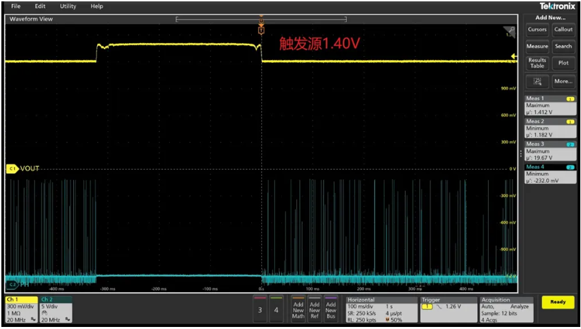Expand the More... options
This screenshot has width=581, height=329.
tap(563, 81)
